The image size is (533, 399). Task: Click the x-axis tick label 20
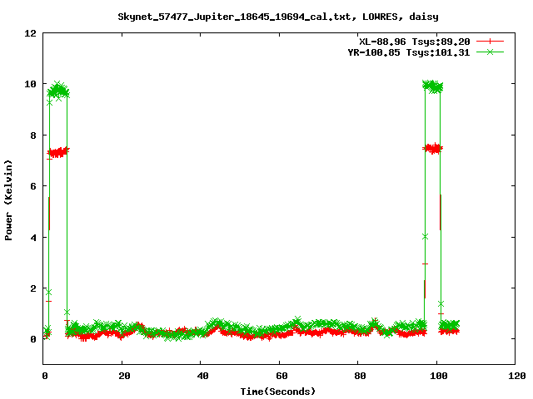tap(124, 376)
